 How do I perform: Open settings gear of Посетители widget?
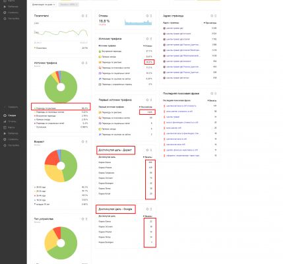[83, 16]
